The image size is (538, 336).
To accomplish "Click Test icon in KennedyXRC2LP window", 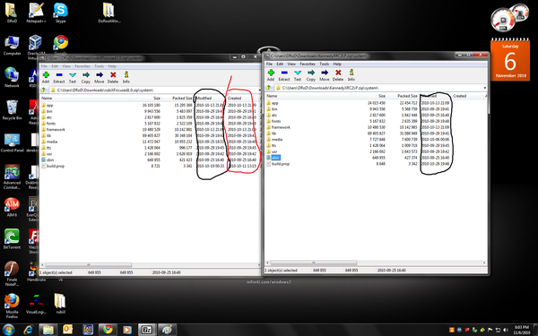I will pos(298,73).
